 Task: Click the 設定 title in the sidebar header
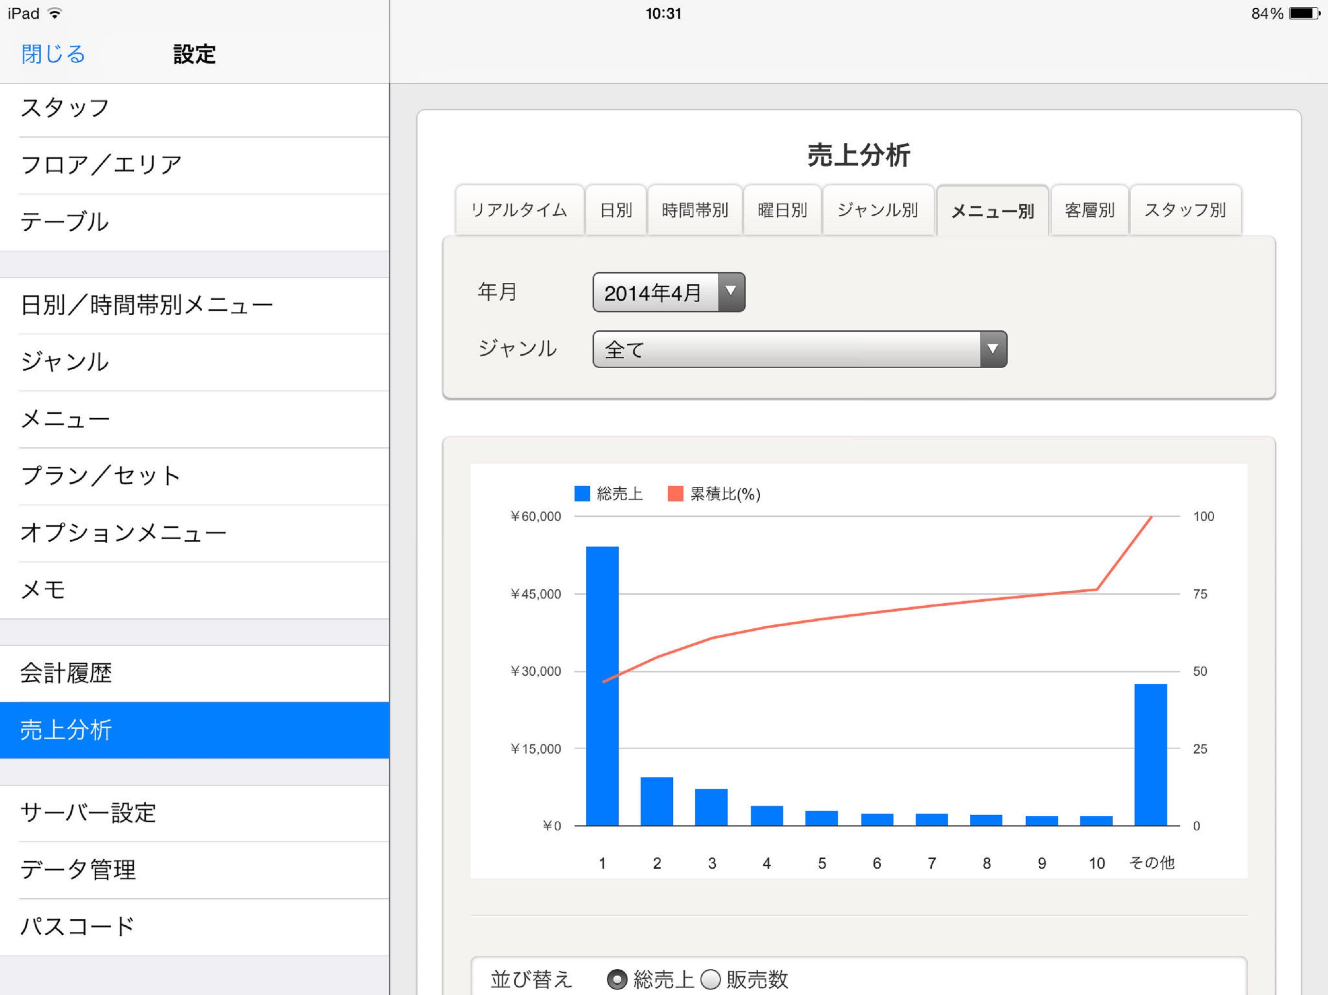[194, 54]
